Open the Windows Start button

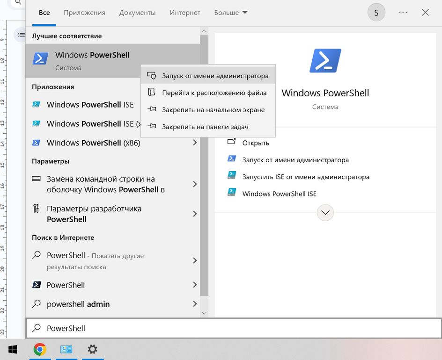click(13, 349)
